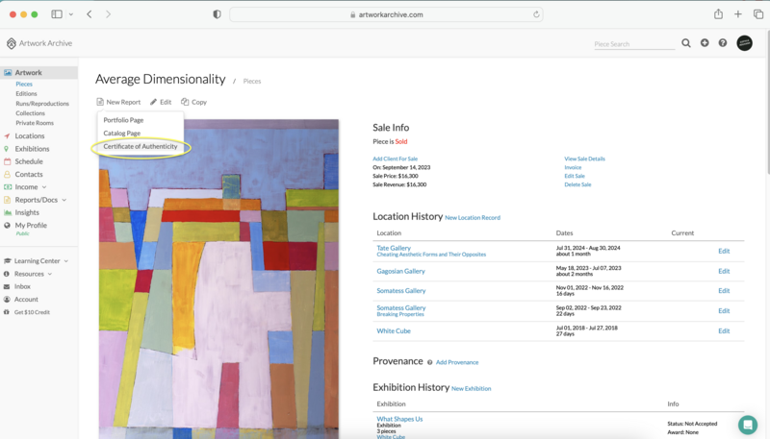Click the New Exhibition link

tap(471, 388)
